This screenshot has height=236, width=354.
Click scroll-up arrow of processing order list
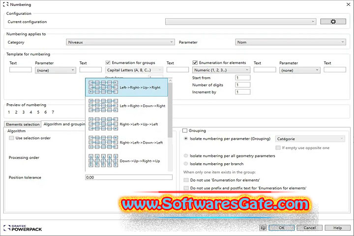pyautogui.click(x=170, y=81)
